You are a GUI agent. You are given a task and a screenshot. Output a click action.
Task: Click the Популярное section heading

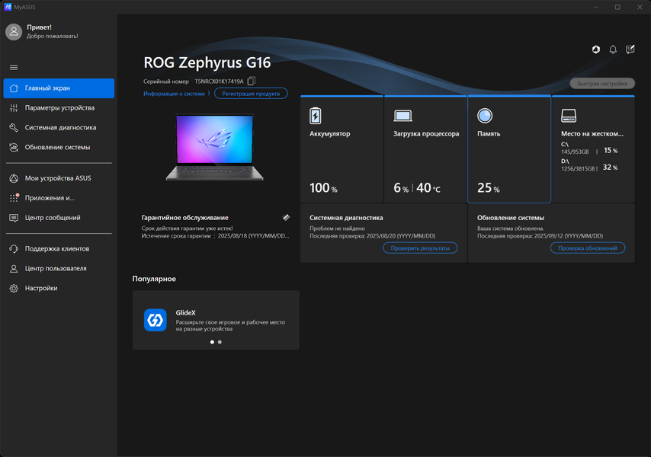[x=154, y=279]
